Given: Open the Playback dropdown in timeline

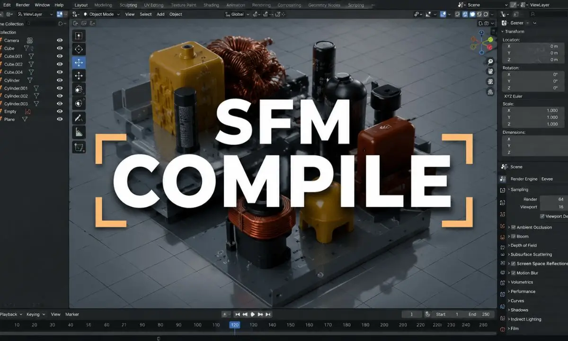Looking at the screenshot, I should coord(10,314).
